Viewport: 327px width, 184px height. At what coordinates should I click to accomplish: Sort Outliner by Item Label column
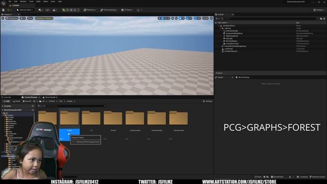tap(222, 22)
